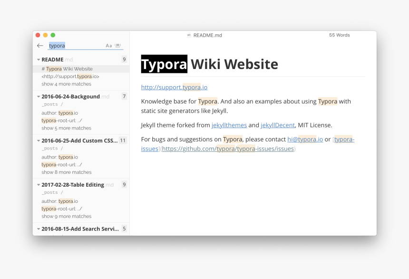The image size is (409, 279).
Task: Open 2016-06-25-Add Custom CSS file heading
Action: tap(79, 140)
